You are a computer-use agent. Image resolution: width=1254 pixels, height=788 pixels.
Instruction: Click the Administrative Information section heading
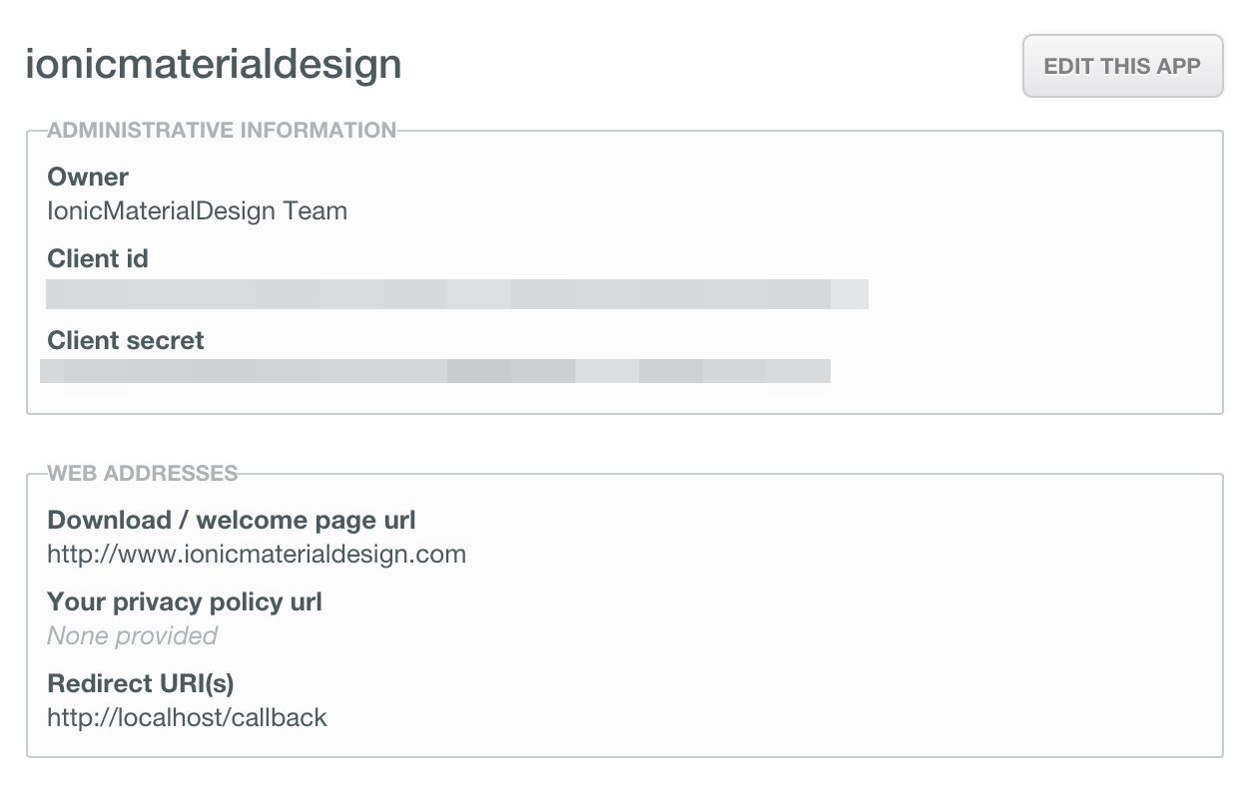[222, 130]
